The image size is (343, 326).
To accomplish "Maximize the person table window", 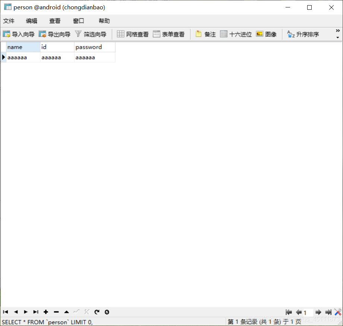I will tap(309, 7).
